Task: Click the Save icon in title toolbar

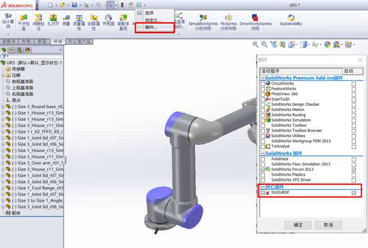Action: tap(75, 5)
